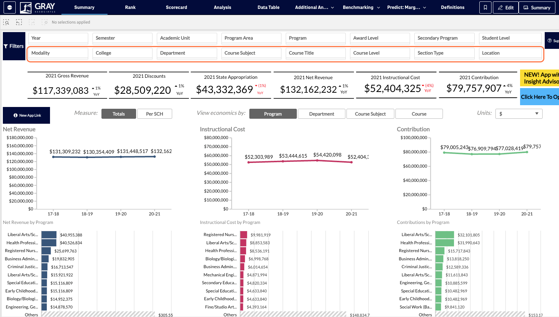Go to the Definitions tab
559x317 pixels.
click(x=453, y=7)
